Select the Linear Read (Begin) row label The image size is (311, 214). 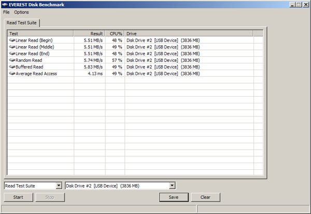coord(34,41)
